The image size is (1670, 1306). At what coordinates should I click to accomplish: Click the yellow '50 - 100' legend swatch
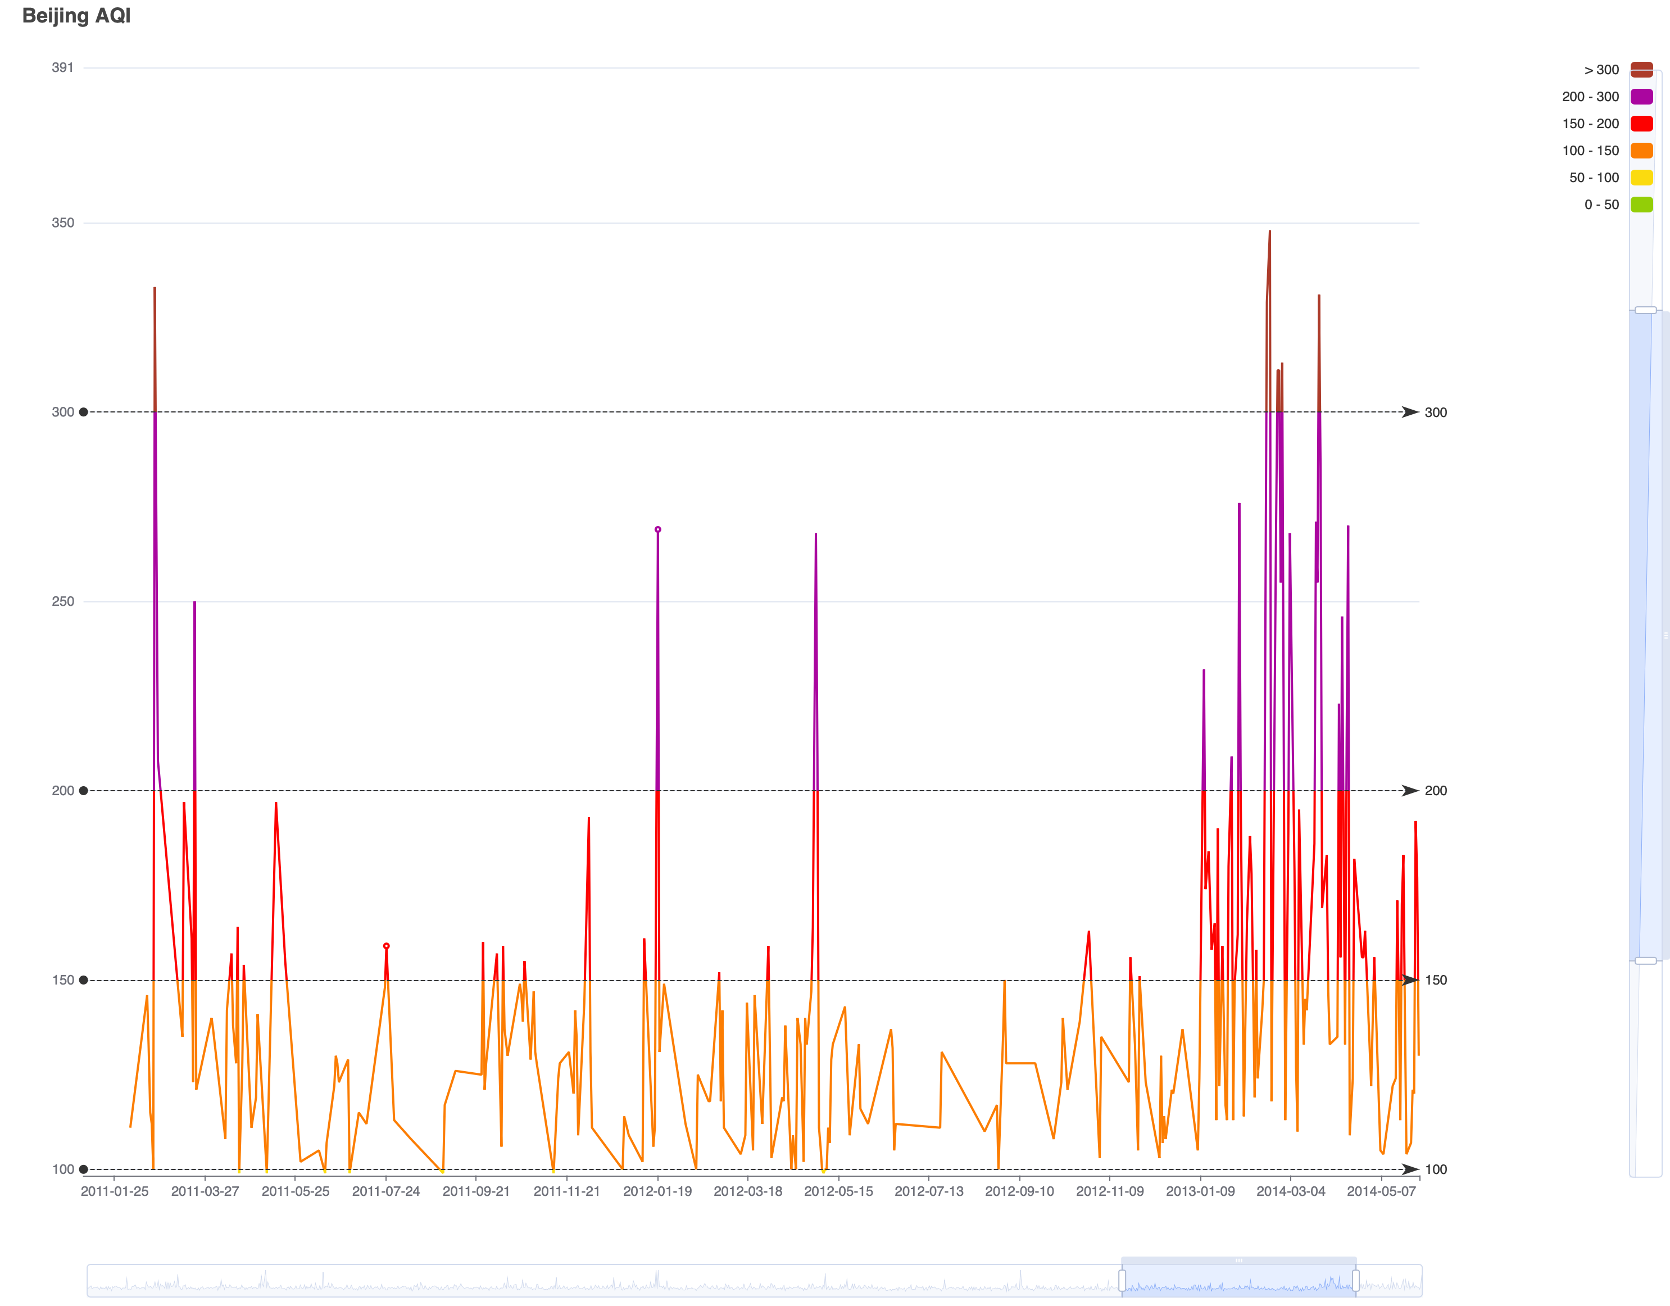click(x=1641, y=178)
